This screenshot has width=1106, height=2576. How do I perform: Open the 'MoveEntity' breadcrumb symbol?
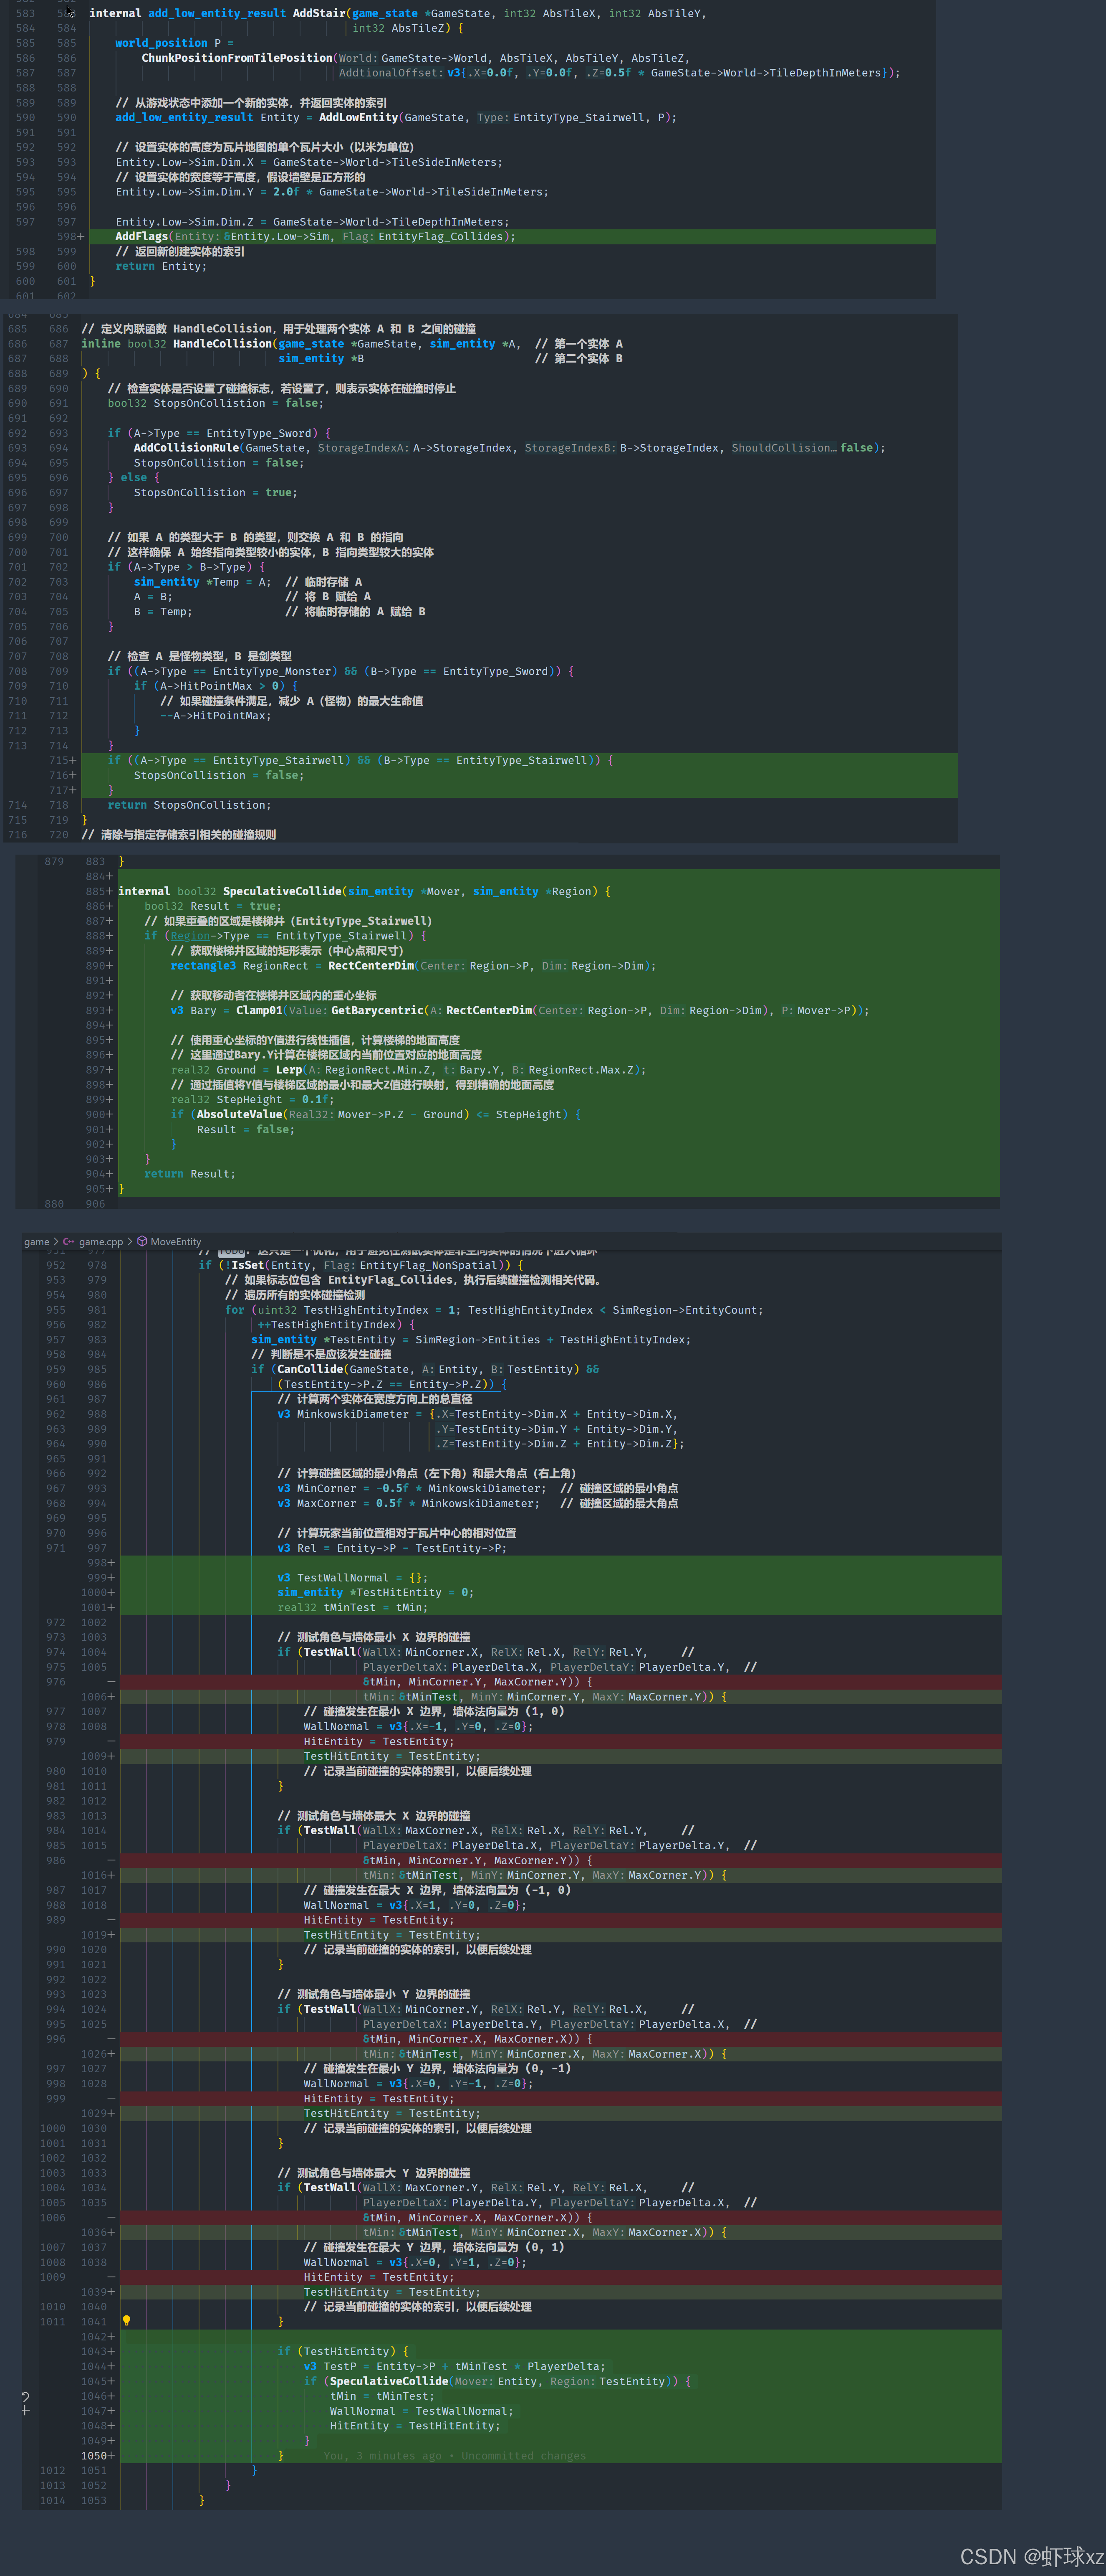click(176, 1241)
